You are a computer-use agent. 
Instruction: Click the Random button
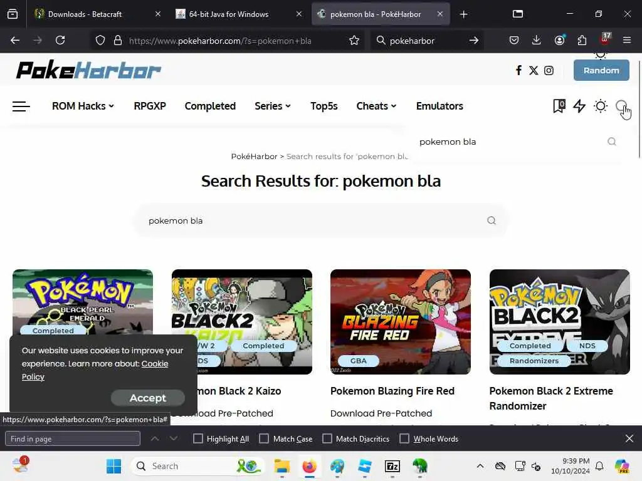601,70
